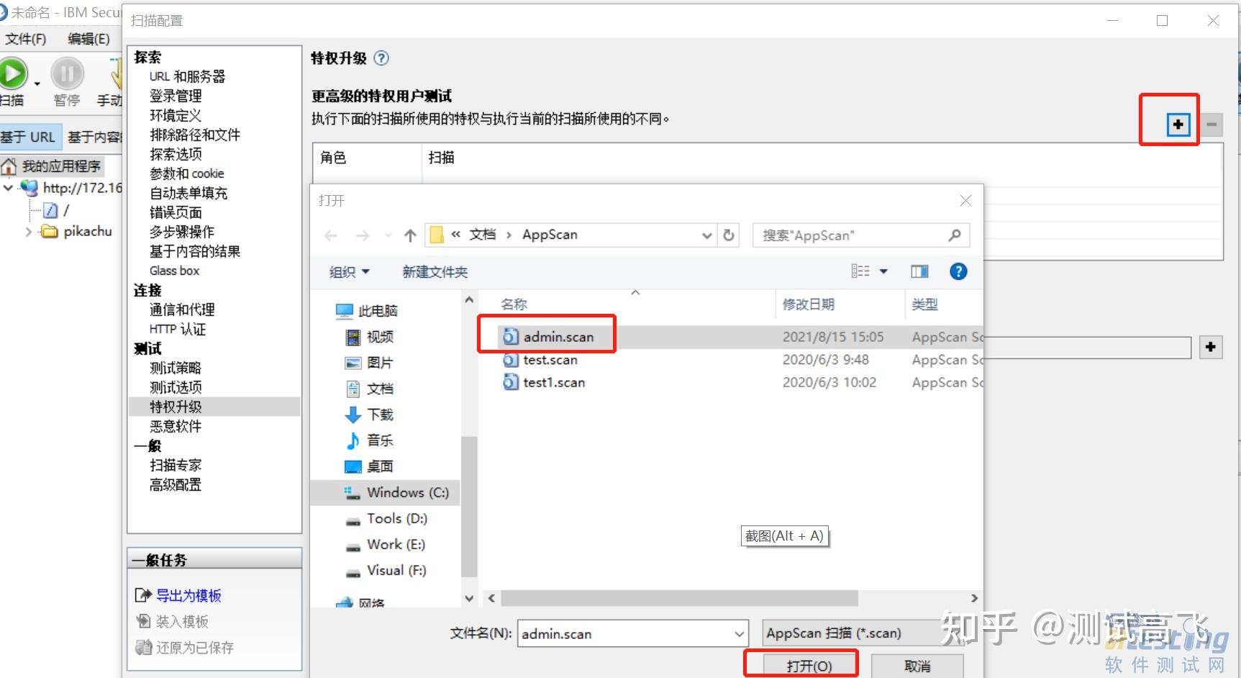Screen dimensions: 1241x678
Task: Open My Application home node
Action: click(52, 166)
